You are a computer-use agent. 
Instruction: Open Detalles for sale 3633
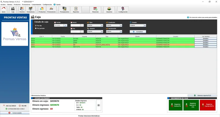click(x=205, y=40)
